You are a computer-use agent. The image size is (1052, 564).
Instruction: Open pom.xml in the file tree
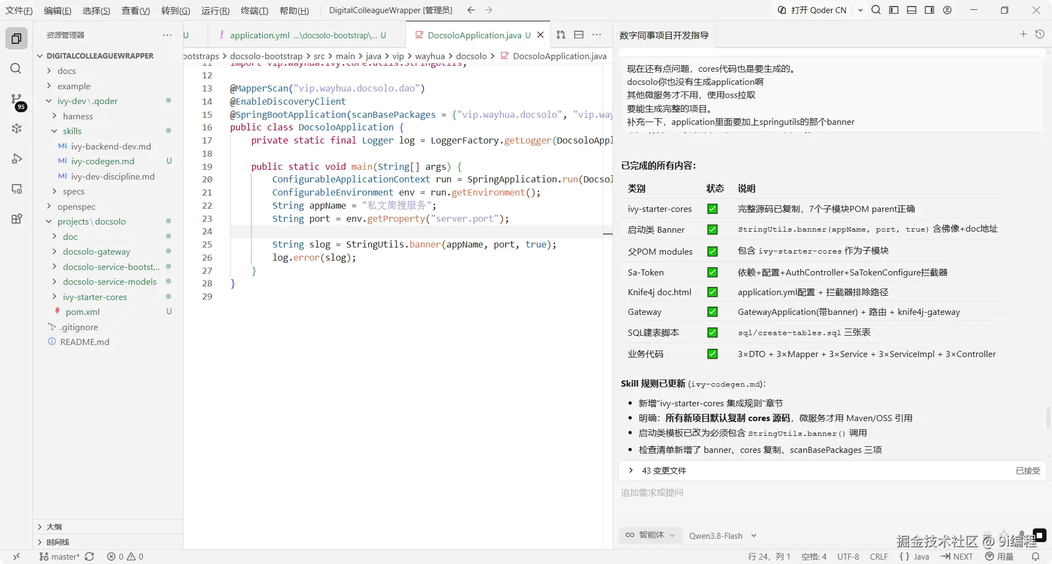[83, 312]
